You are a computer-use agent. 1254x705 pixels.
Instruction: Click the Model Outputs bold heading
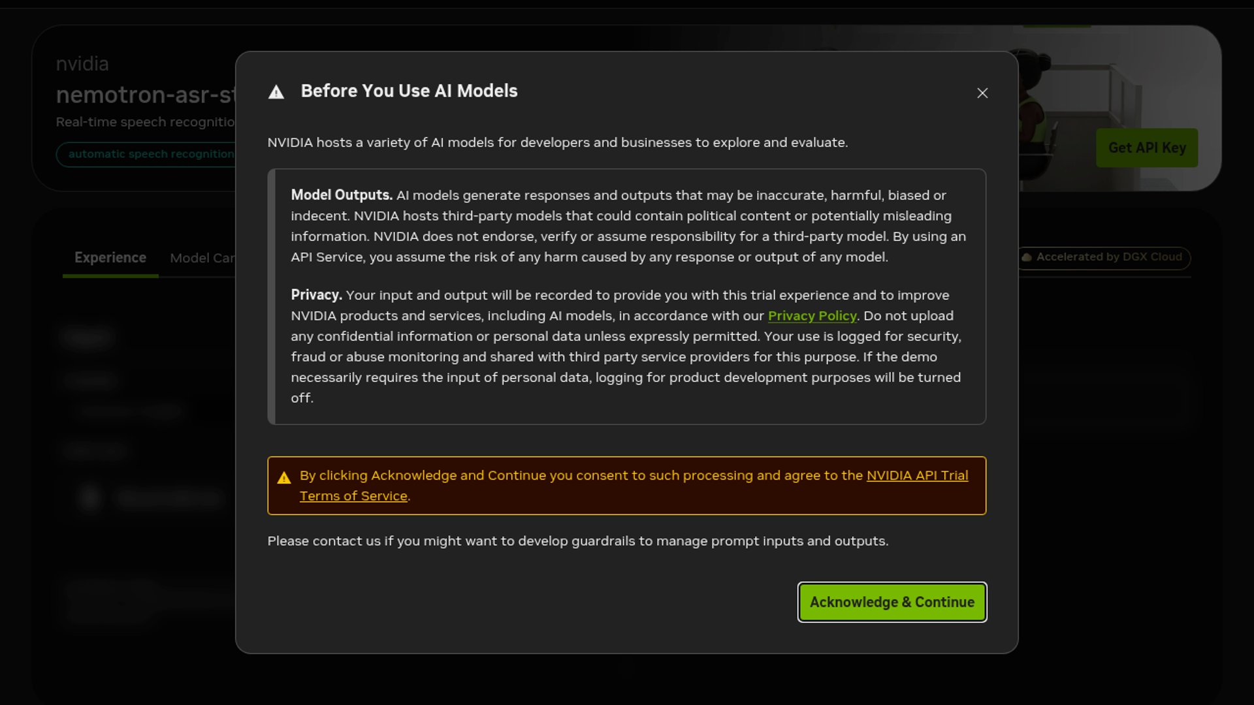coord(341,195)
